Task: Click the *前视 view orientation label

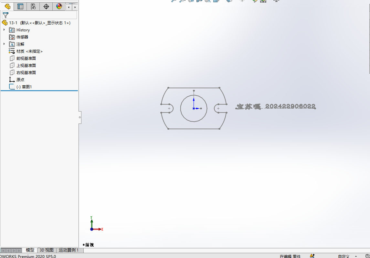Action: [88, 245]
